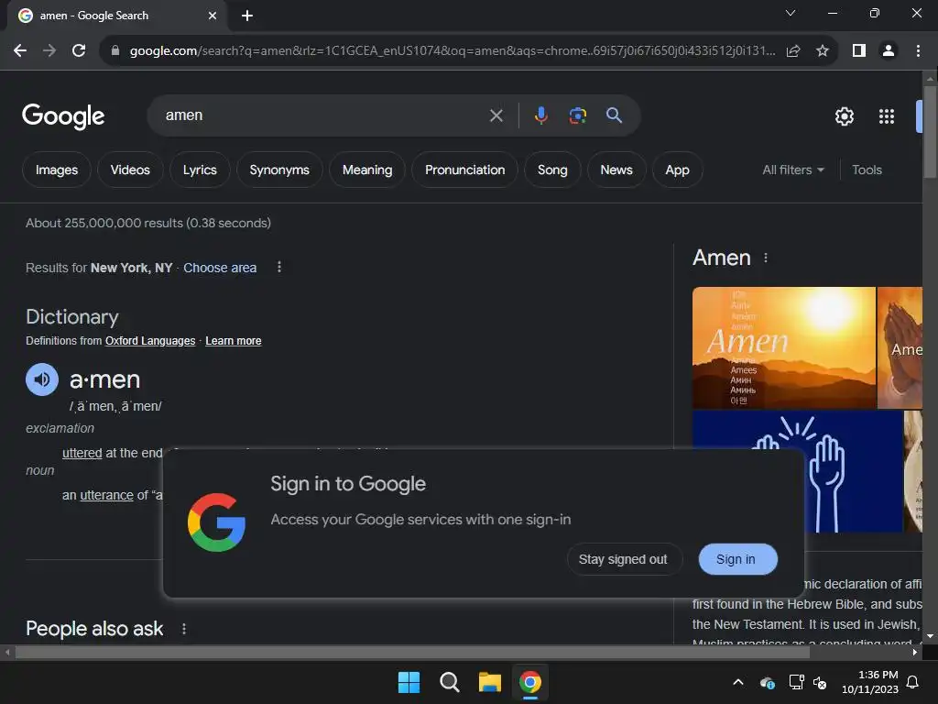Select the Pronunciation filter chip
Viewport: 938px width, 704px height.
464,170
